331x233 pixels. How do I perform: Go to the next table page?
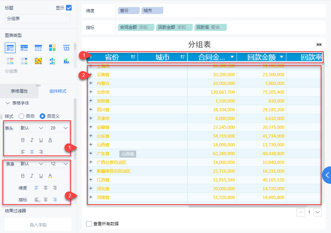(x=318, y=212)
